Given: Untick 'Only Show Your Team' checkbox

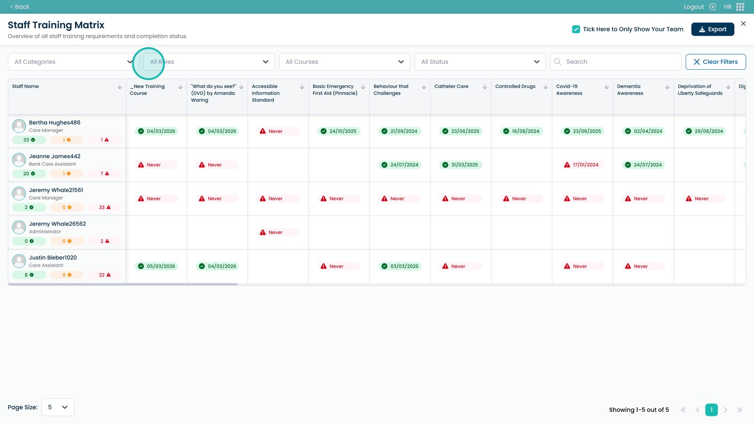Looking at the screenshot, I should coord(576,29).
